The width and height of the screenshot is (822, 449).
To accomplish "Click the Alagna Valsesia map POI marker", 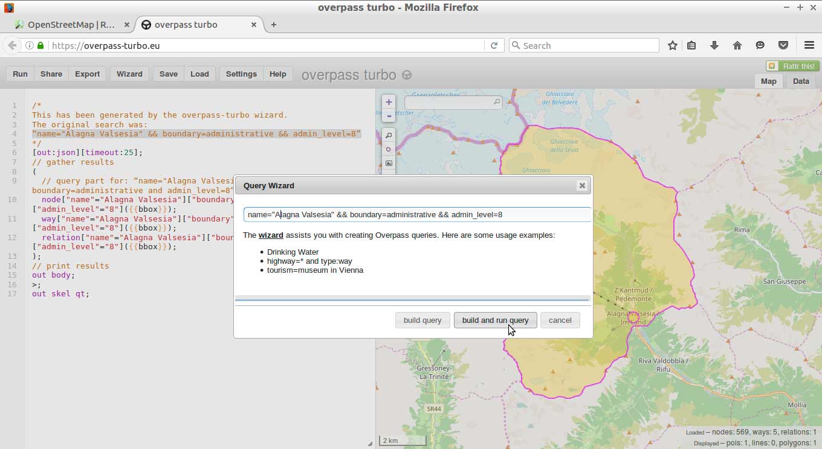I will click(x=633, y=316).
